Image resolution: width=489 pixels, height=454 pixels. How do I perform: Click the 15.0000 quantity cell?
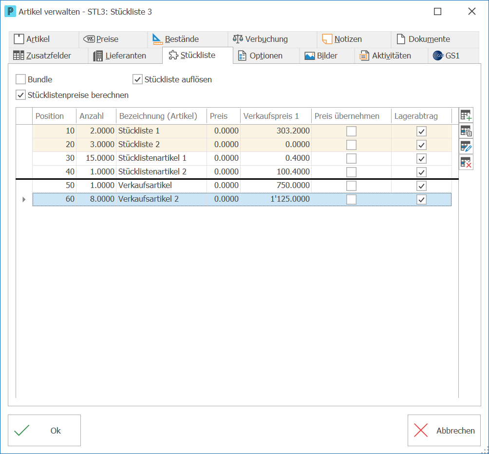pyautogui.click(x=96, y=158)
